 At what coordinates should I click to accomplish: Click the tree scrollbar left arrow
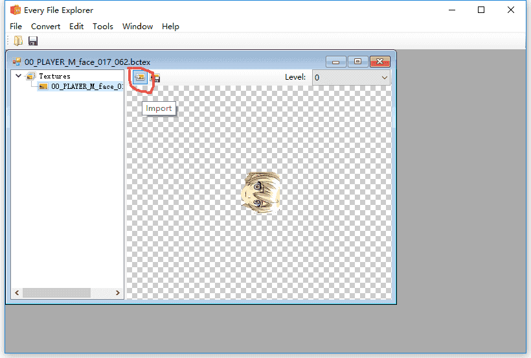pyautogui.click(x=17, y=292)
